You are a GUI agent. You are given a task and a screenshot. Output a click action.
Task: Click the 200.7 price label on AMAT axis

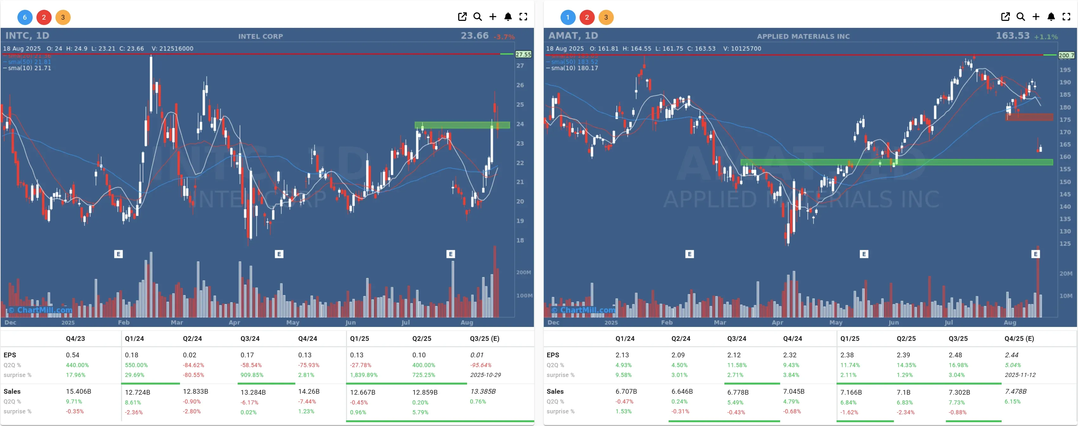[x=1066, y=55]
